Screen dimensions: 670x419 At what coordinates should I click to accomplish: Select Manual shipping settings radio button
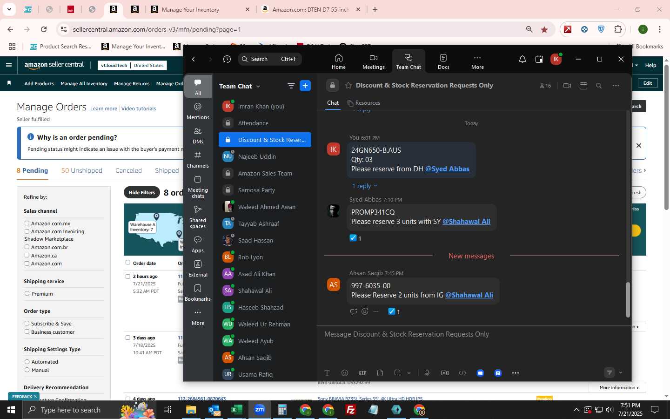(x=27, y=370)
